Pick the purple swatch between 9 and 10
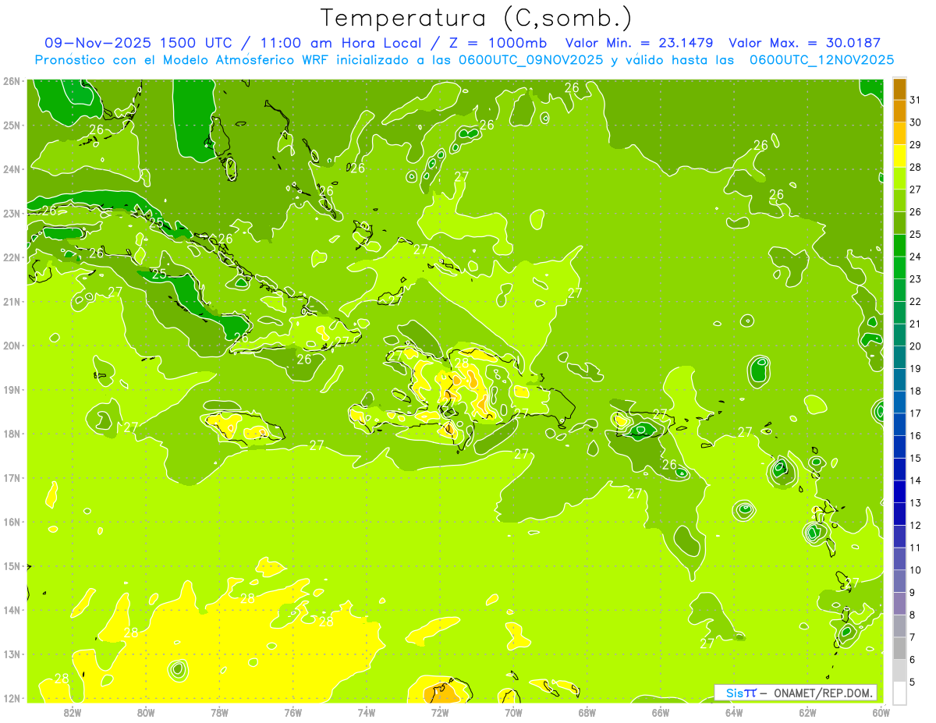This screenshot has width=936, height=723. coord(899,581)
